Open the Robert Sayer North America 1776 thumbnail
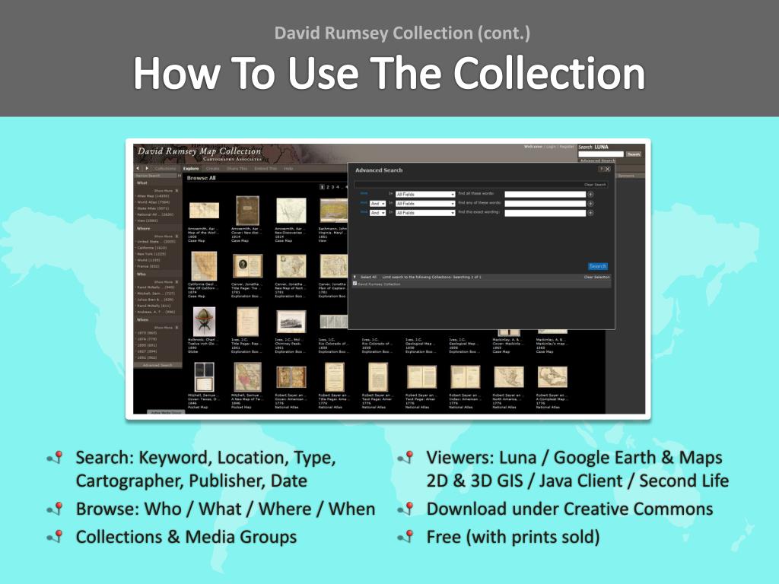 point(509,377)
